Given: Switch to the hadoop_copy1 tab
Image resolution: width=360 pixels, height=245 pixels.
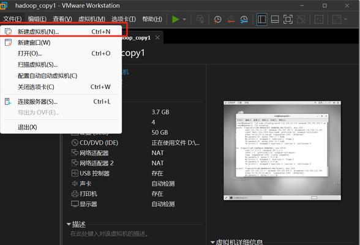Looking at the screenshot, I should coord(137,37).
